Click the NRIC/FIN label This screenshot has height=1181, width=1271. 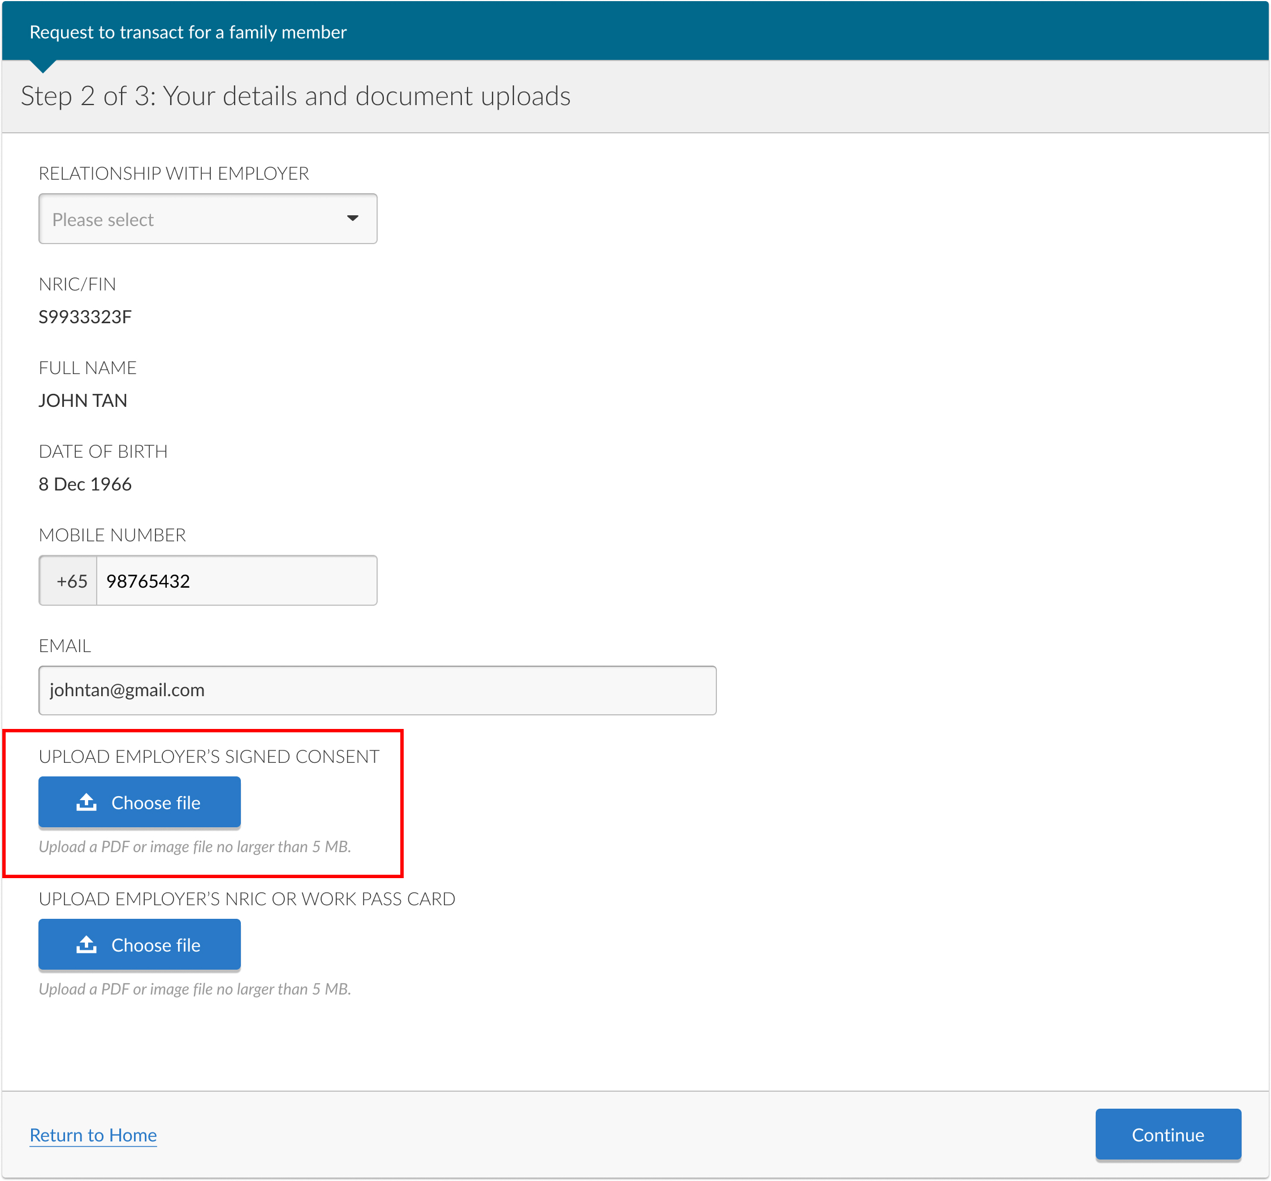[77, 284]
